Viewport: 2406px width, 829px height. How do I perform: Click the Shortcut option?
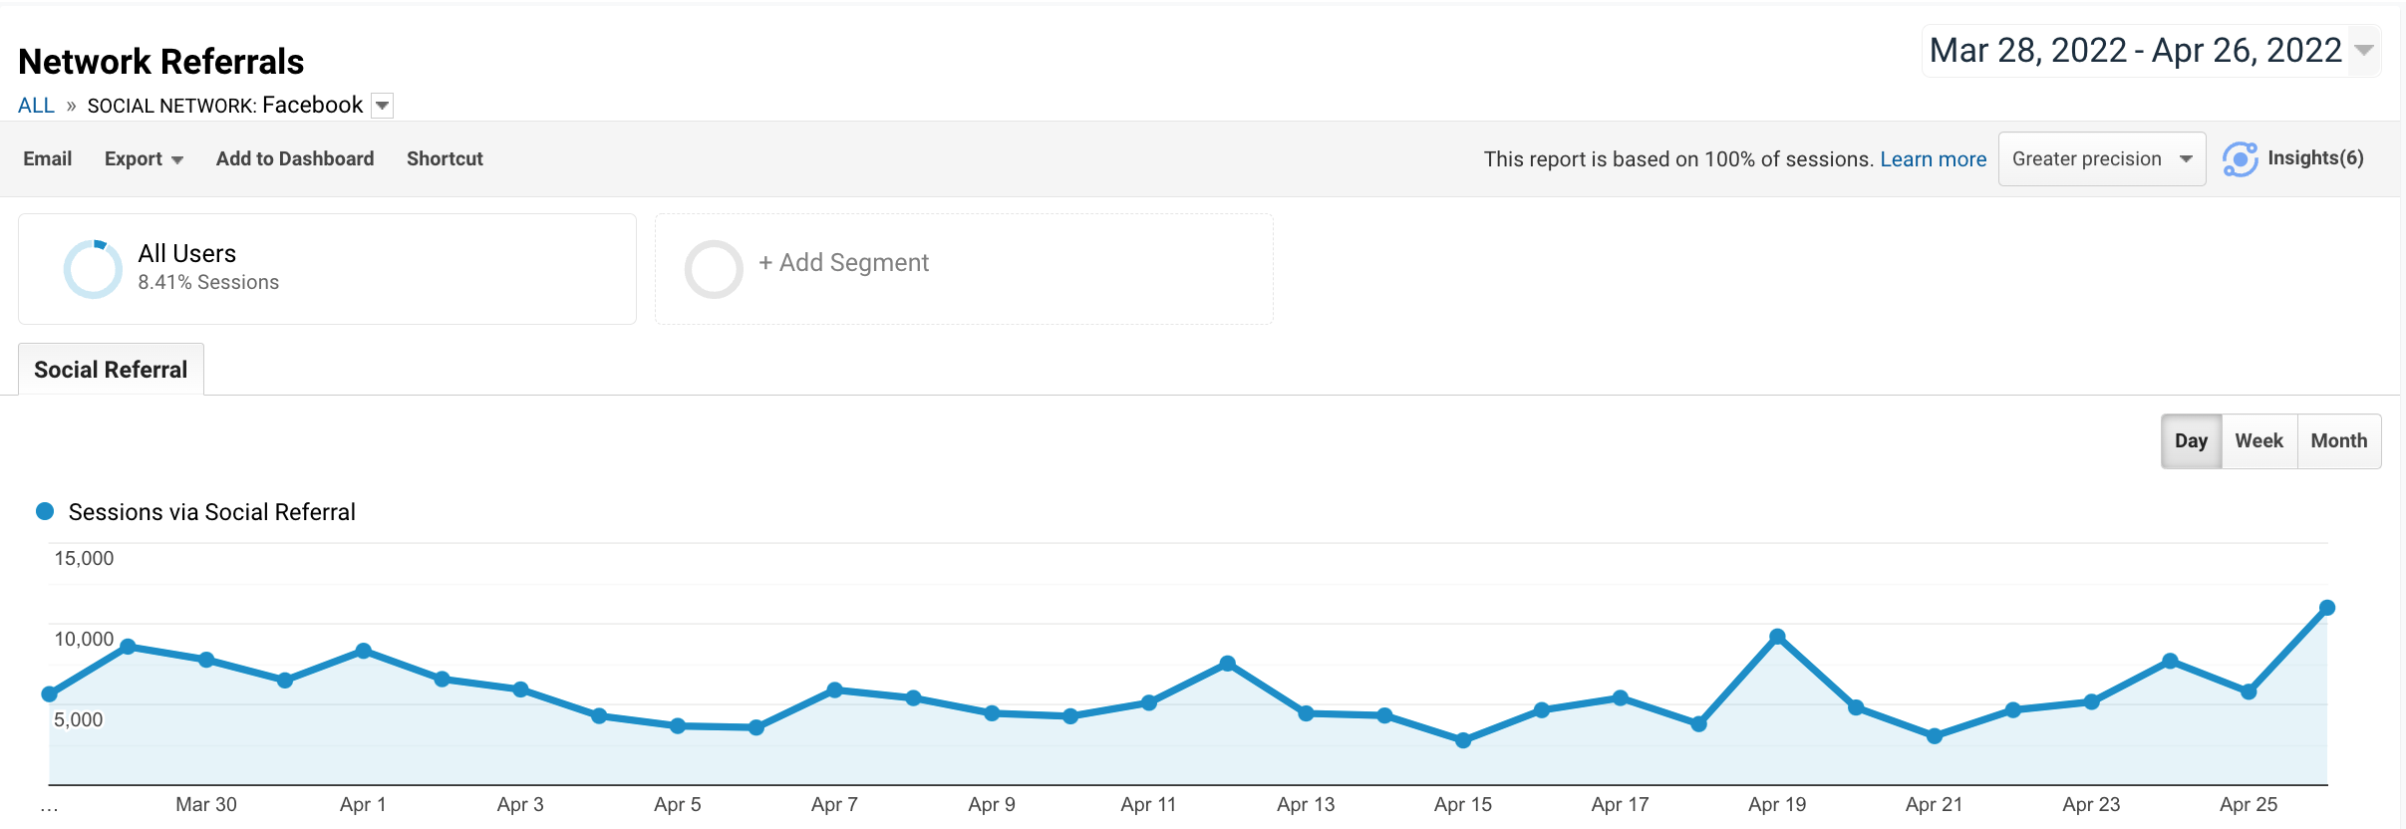[445, 159]
